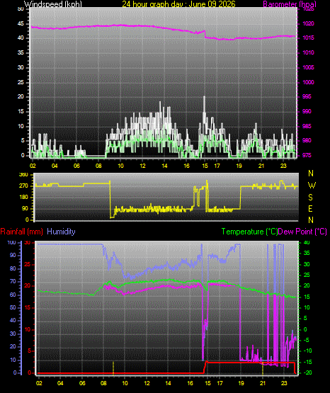Click the 23 hour tick on bottom chart
The width and height of the screenshot is (330, 393).
pyautogui.click(x=284, y=383)
